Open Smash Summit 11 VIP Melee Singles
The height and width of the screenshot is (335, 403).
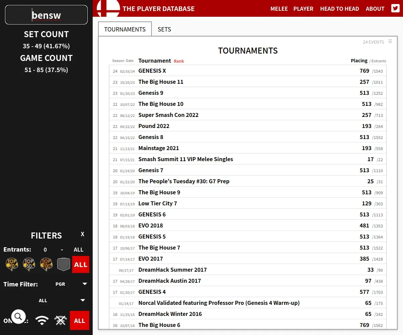tap(248, 159)
